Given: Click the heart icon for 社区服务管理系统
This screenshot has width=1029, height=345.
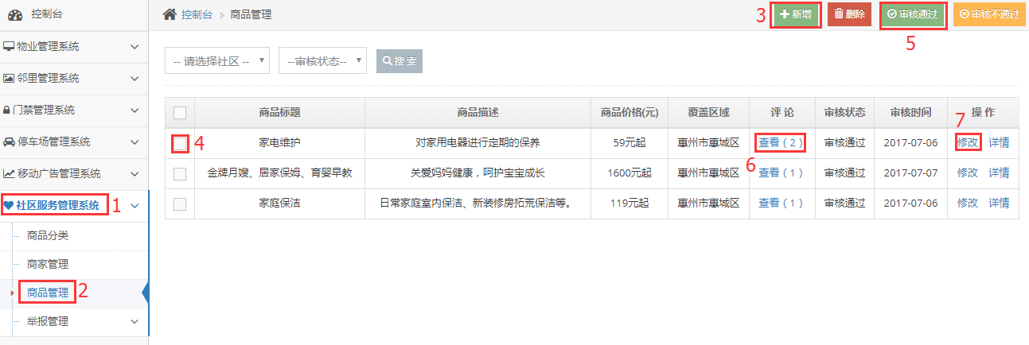Looking at the screenshot, I should point(9,205).
